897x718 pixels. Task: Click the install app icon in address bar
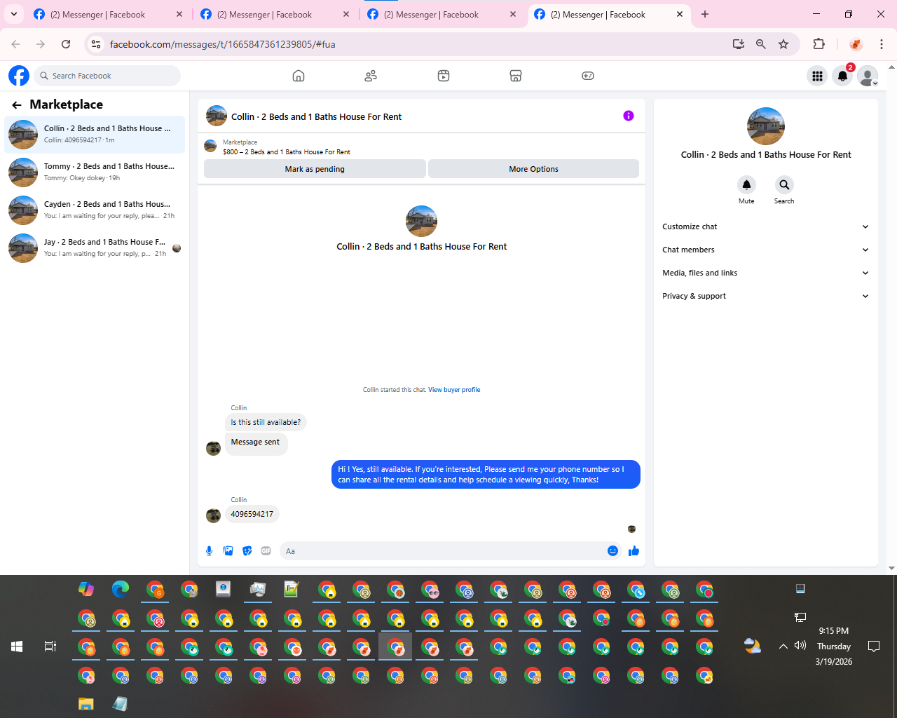point(738,44)
